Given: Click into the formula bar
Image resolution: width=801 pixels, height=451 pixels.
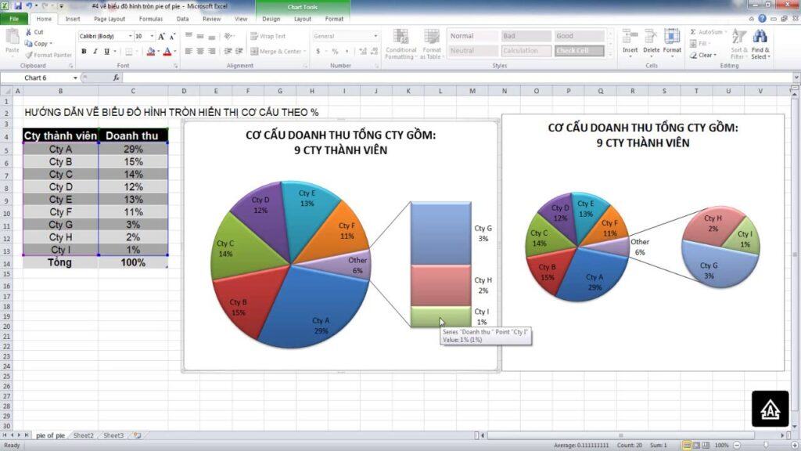Looking at the screenshot, I should click(457, 78).
